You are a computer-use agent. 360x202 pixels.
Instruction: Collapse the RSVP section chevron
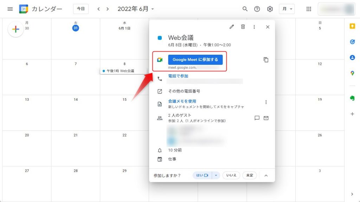click(266, 175)
